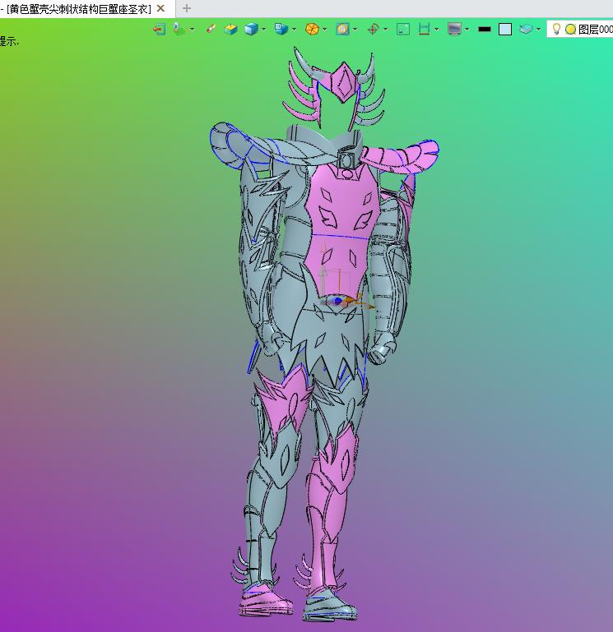Toggle the light bulb visibility icon
The image size is (613, 632).
556,29
